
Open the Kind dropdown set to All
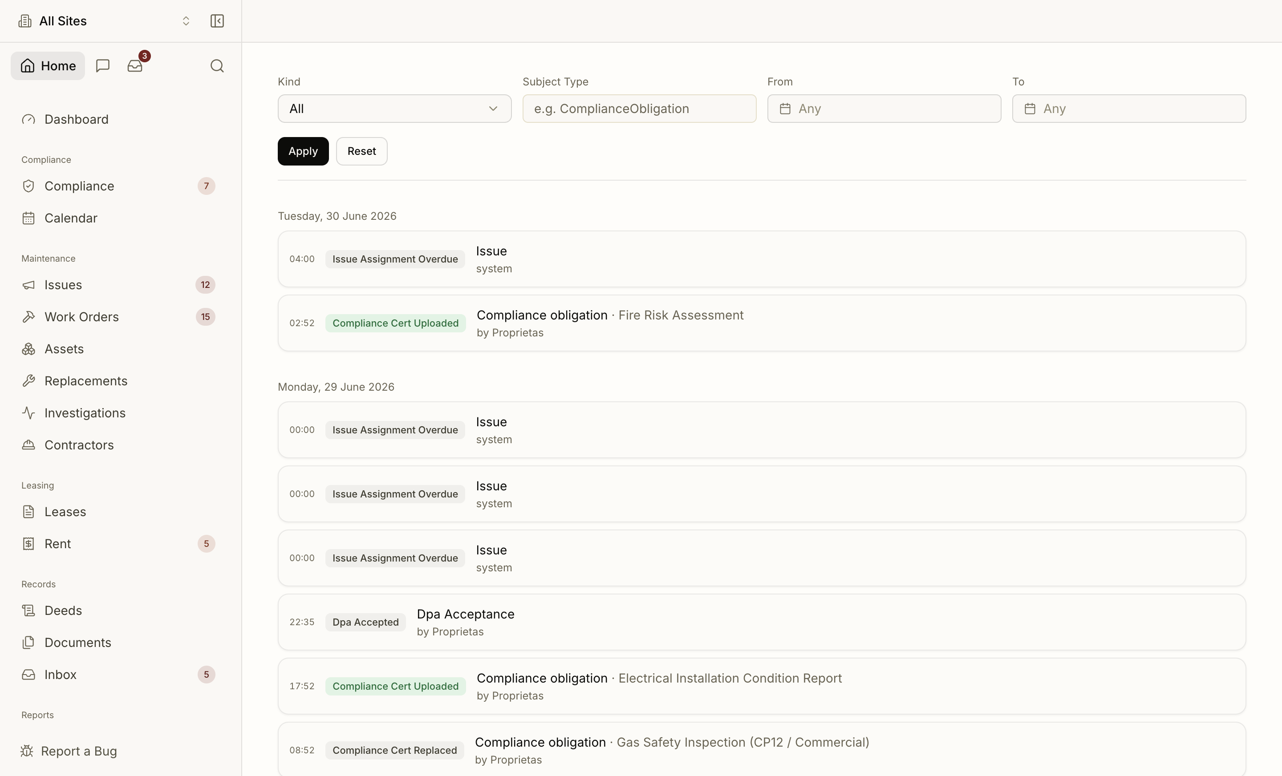click(394, 109)
